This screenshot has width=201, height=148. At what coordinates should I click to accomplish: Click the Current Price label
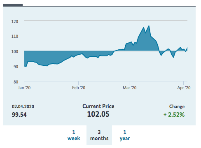pos(98,106)
